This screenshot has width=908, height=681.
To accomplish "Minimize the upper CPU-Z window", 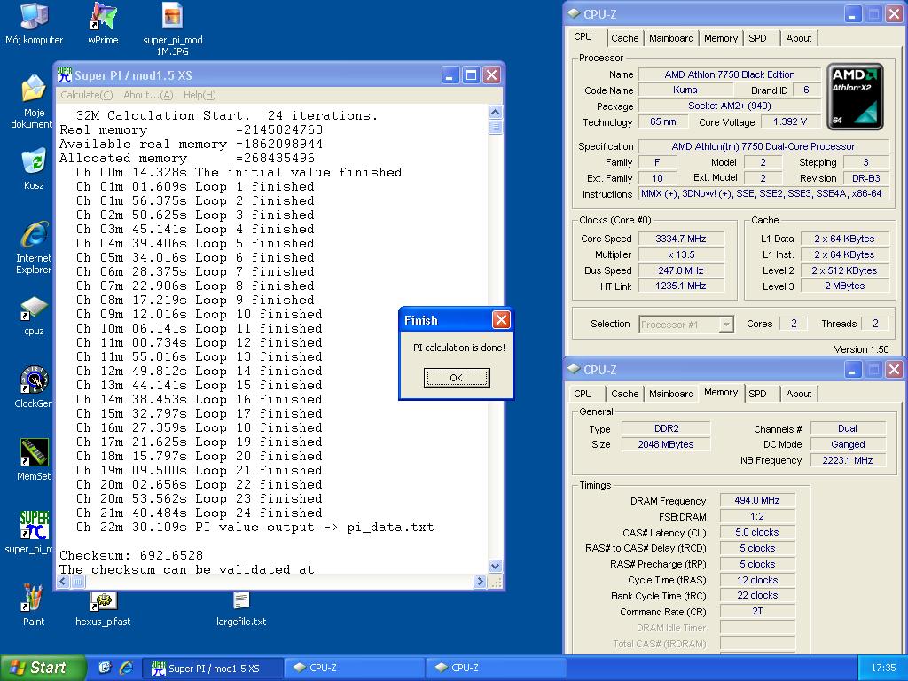I will pos(851,14).
